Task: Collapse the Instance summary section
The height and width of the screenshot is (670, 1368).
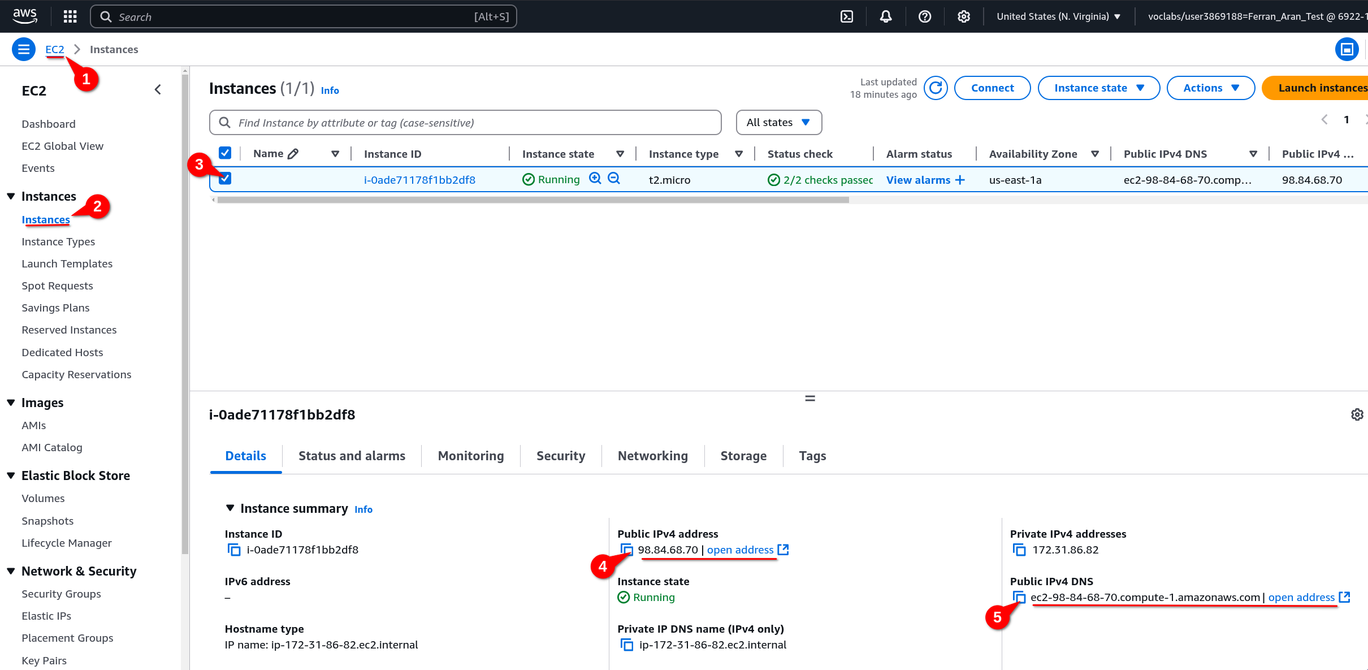Action: 230,508
